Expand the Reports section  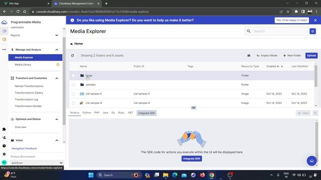57,35
